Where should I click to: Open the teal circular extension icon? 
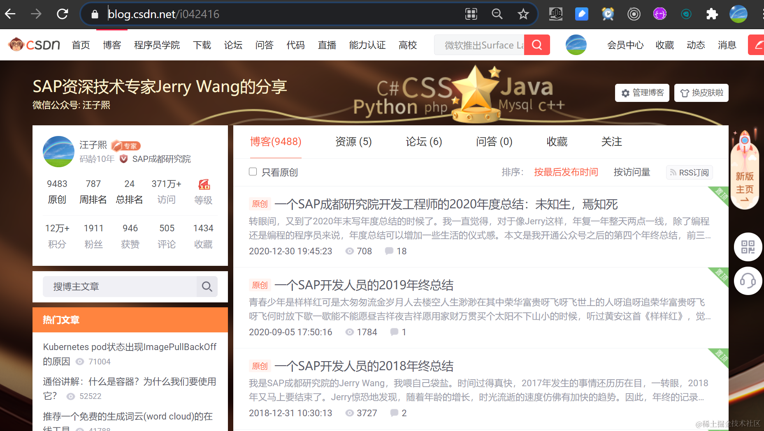[686, 14]
